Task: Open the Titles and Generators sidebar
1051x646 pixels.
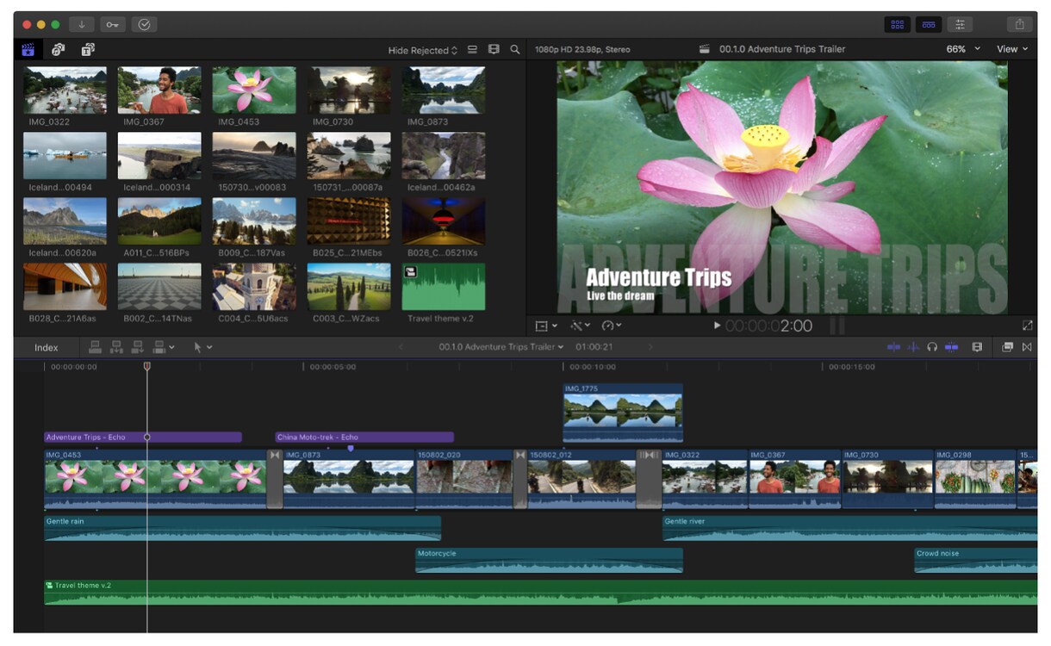Action: point(88,50)
